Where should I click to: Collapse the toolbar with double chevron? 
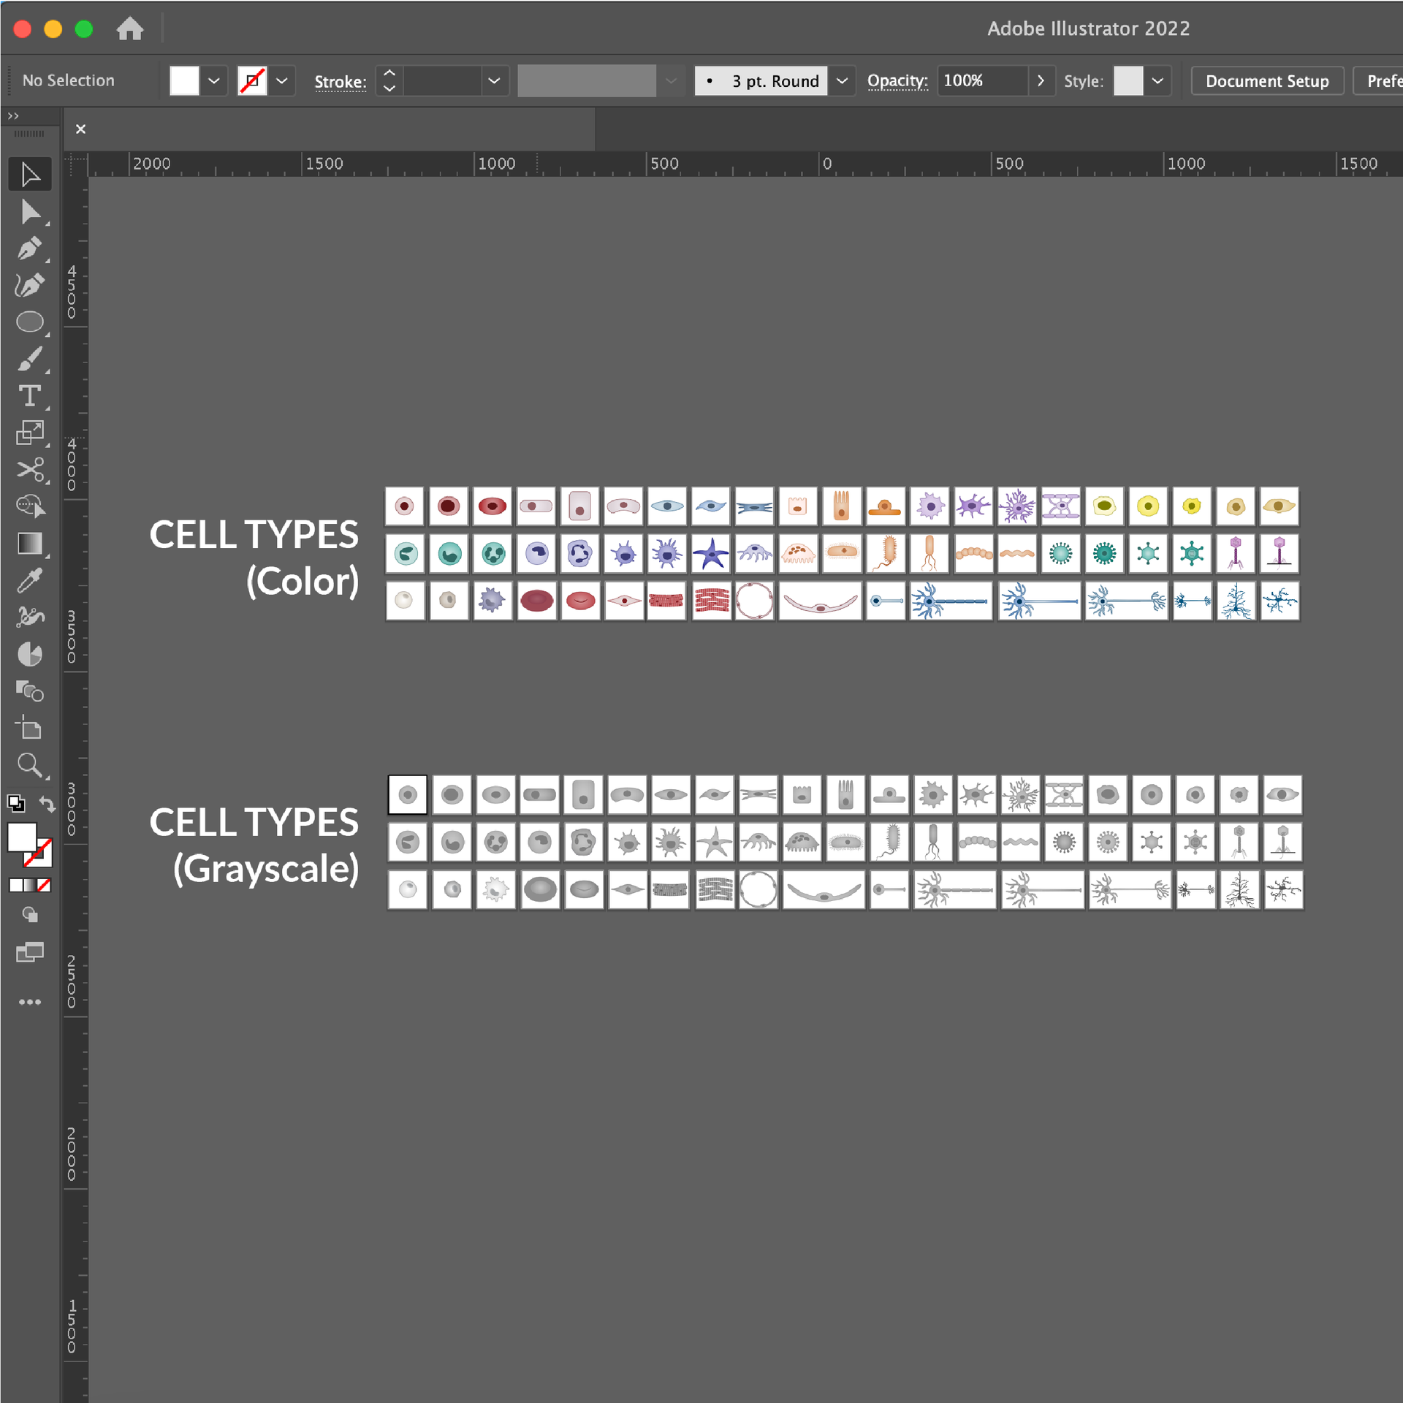(12, 115)
